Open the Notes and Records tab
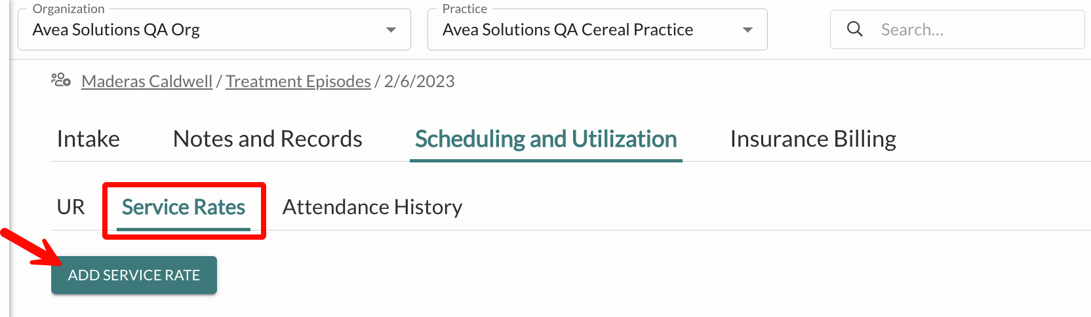The width and height of the screenshot is (1091, 317). click(268, 139)
